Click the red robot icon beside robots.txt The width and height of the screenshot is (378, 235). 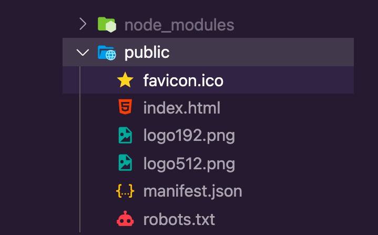(125, 219)
